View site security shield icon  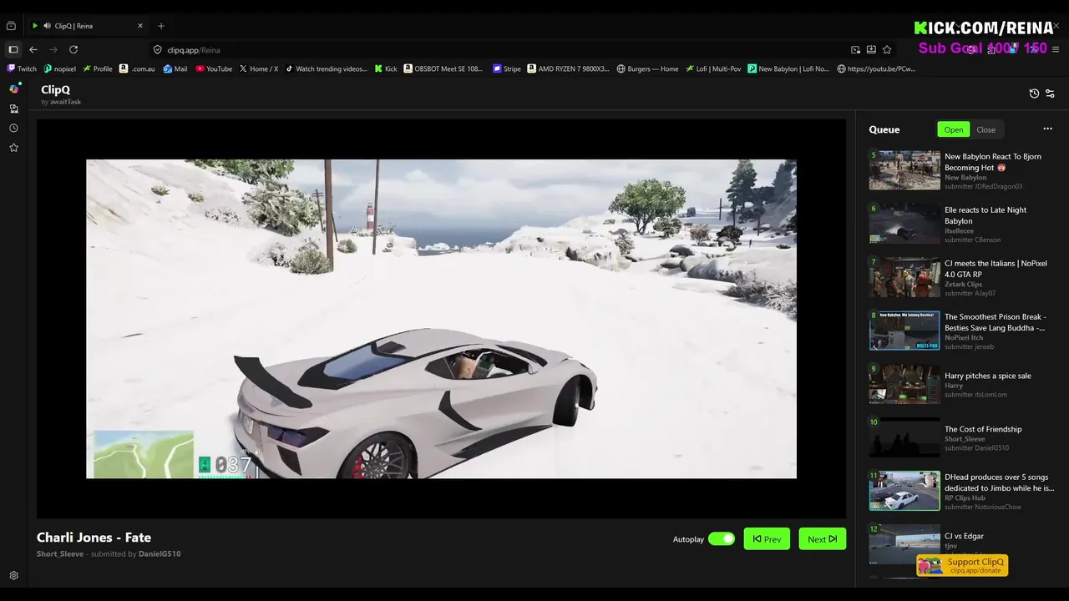[x=157, y=49]
